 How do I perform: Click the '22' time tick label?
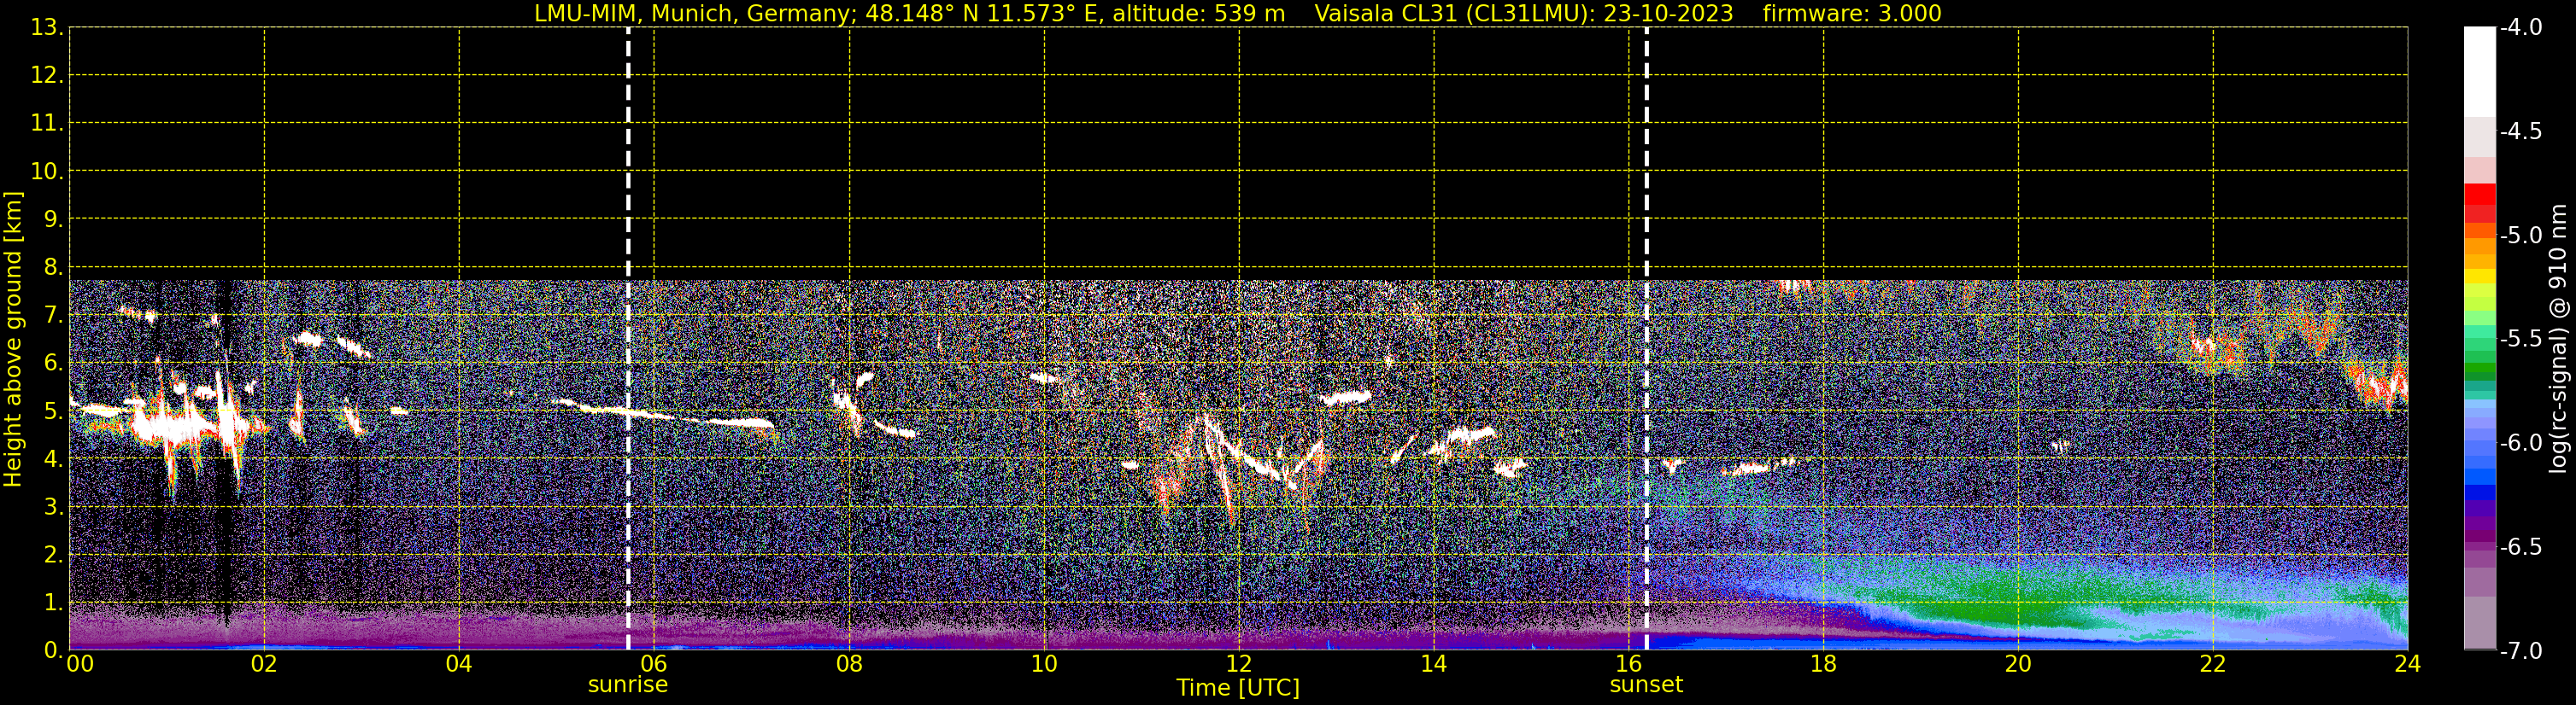2213,664
